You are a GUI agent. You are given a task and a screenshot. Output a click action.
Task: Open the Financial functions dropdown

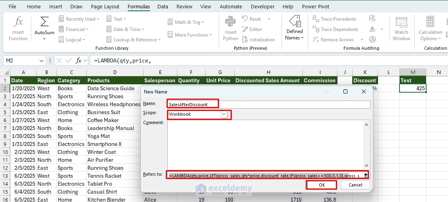coord(74,29)
